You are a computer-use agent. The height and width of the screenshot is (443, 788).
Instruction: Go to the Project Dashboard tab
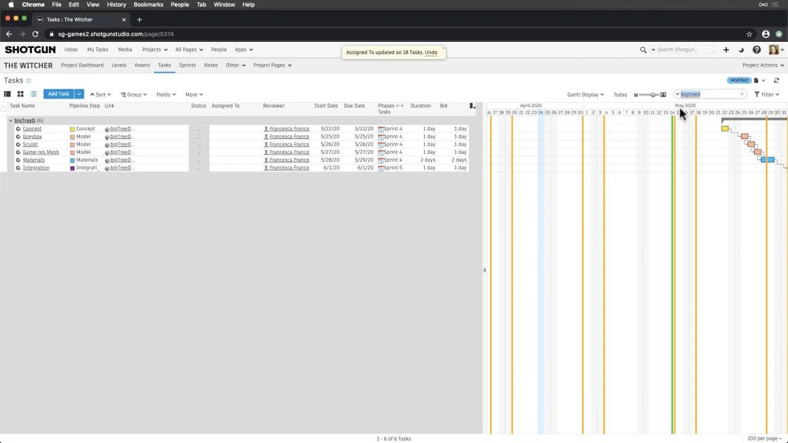(x=82, y=65)
